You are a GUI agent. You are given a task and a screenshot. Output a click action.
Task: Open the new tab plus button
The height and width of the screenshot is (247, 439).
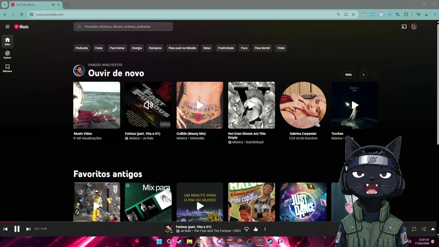point(67,5)
